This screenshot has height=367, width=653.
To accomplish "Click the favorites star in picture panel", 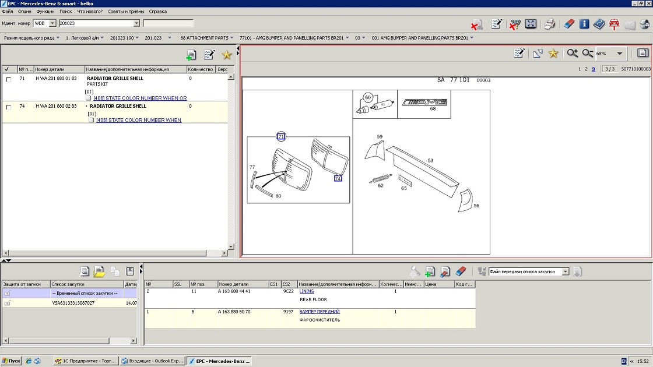I will point(553,53).
